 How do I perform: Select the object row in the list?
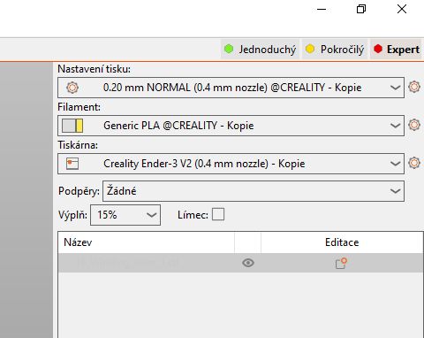pos(240,263)
